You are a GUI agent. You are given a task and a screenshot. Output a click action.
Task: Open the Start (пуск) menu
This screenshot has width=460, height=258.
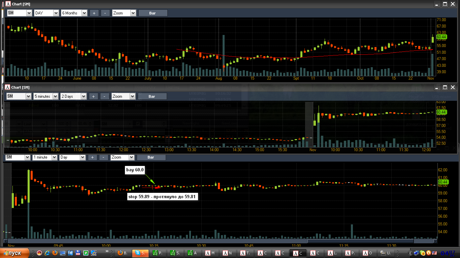(x=15, y=253)
